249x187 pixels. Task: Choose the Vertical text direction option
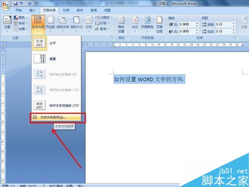click(56, 59)
